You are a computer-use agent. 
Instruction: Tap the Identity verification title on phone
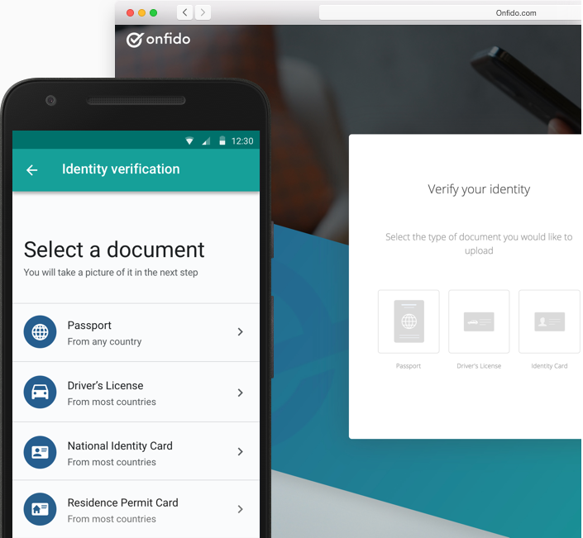click(121, 169)
